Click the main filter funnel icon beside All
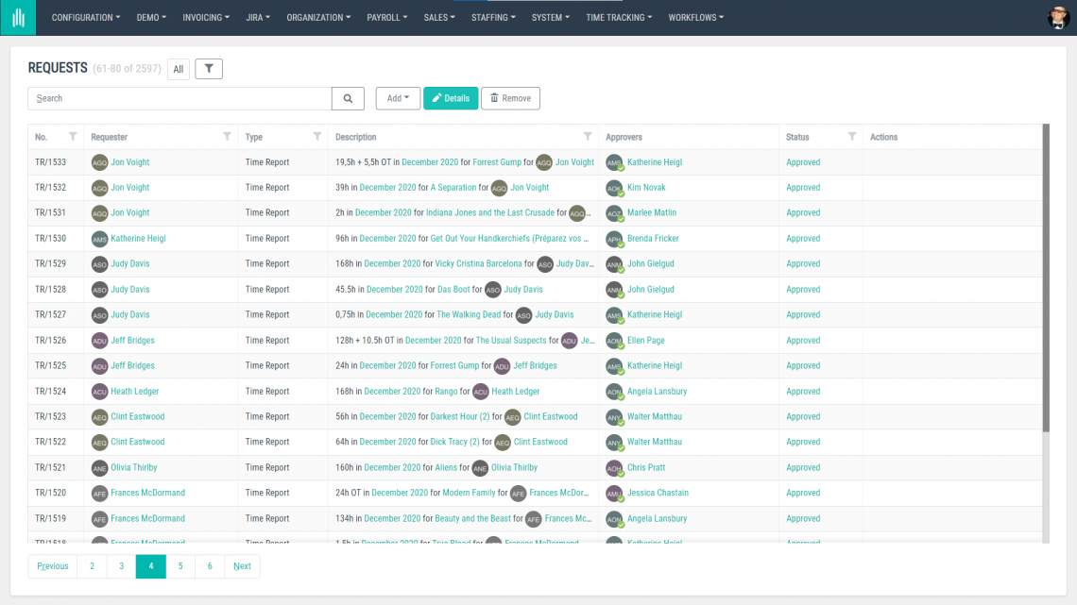Image resolution: width=1077 pixels, height=605 pixels. pyautogui.click(x=208, y=68)
